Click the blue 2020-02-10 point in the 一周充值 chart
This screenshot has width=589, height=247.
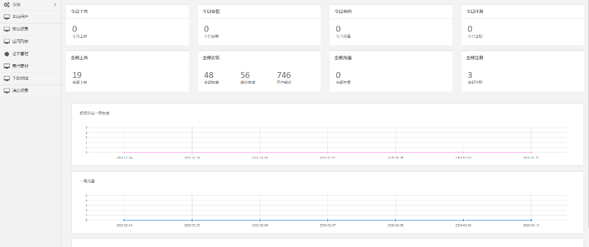[531, 220]
